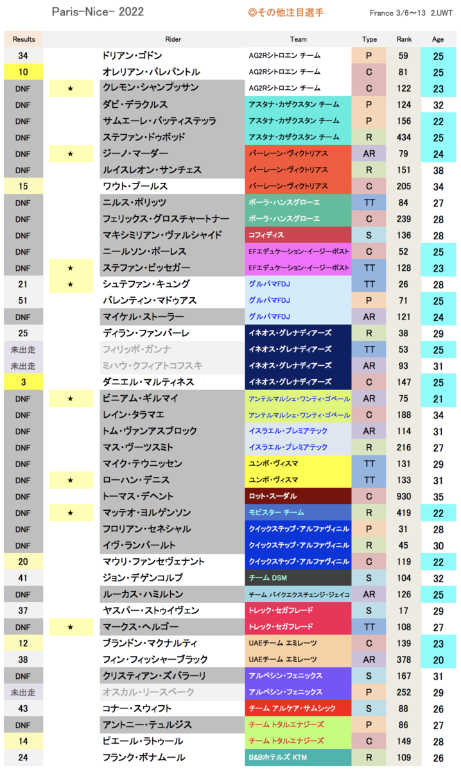Click rider name ダビ・デラクルス
Image resolution: width=461 pixels, height=770 pixels.
point(135,105)
